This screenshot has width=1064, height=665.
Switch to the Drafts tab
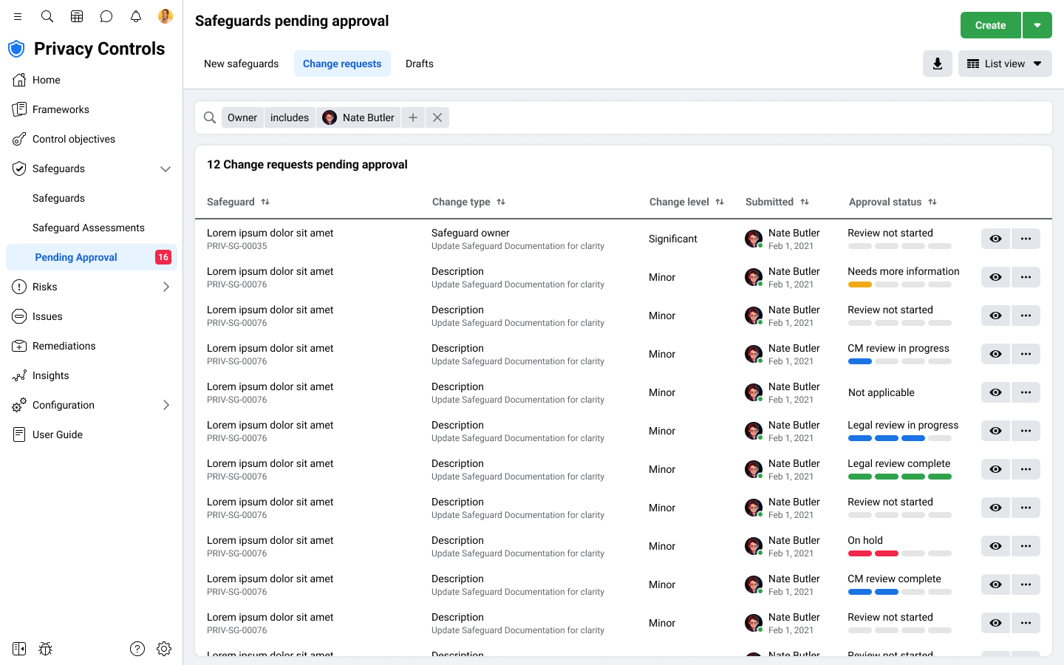[419, 64]
